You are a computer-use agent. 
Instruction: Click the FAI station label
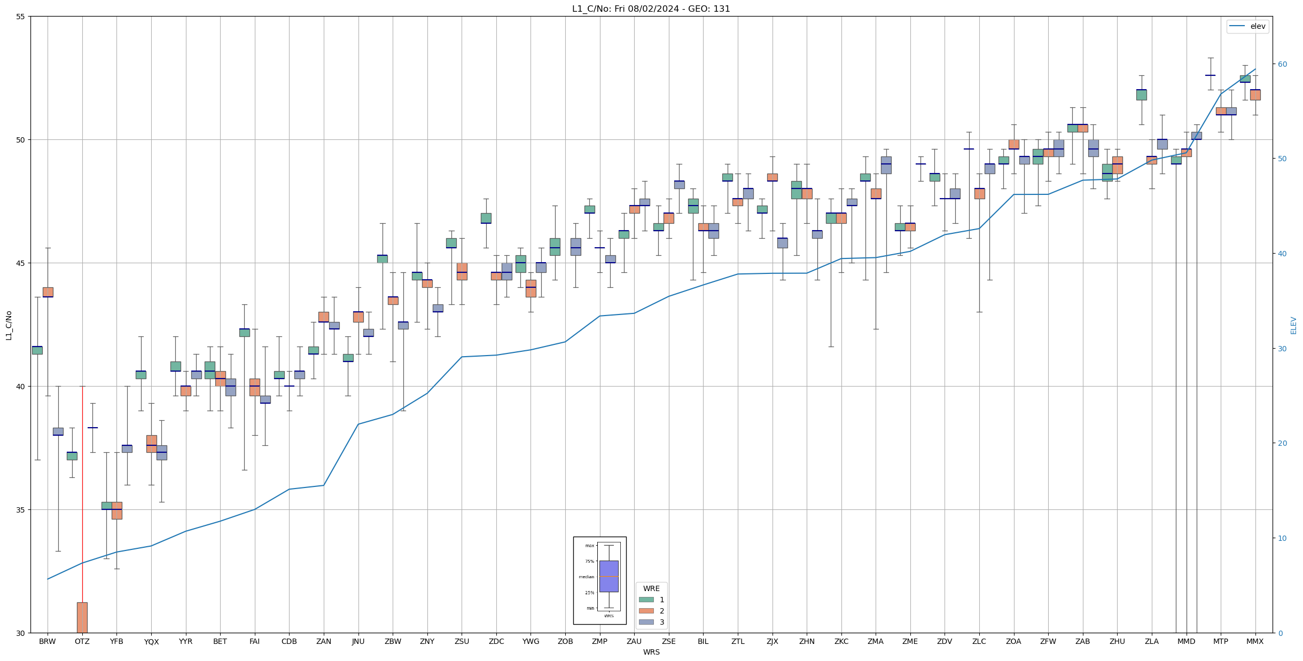click(x=255, y=641)
